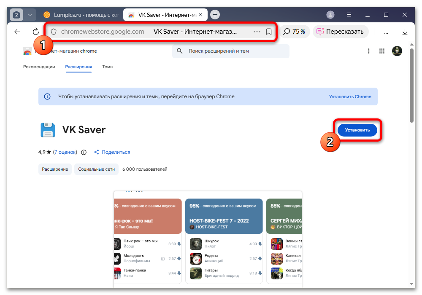Click download arrow next to Шнурок

[260, 244]
